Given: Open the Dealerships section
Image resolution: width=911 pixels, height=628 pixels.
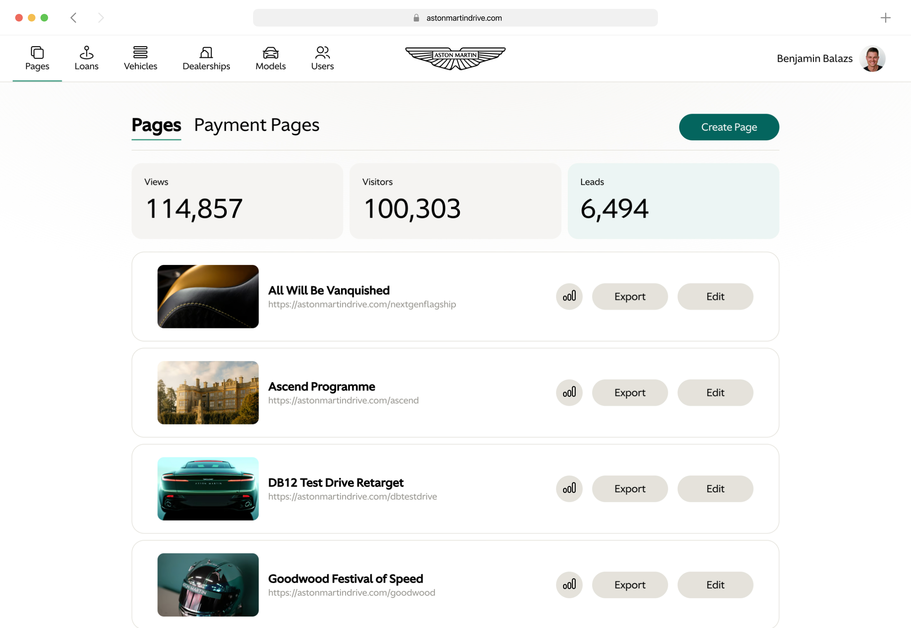Looking at the screenshot, I should [x=206, y=58].
